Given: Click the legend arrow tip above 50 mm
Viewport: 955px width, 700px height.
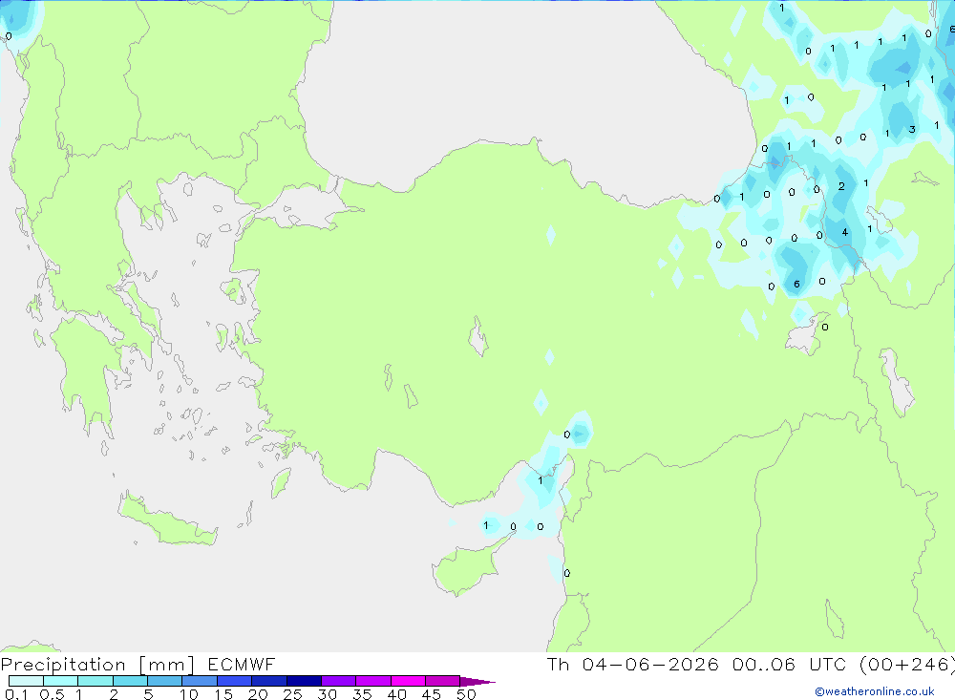Looking at the screenshot, I should click(477, 682).
